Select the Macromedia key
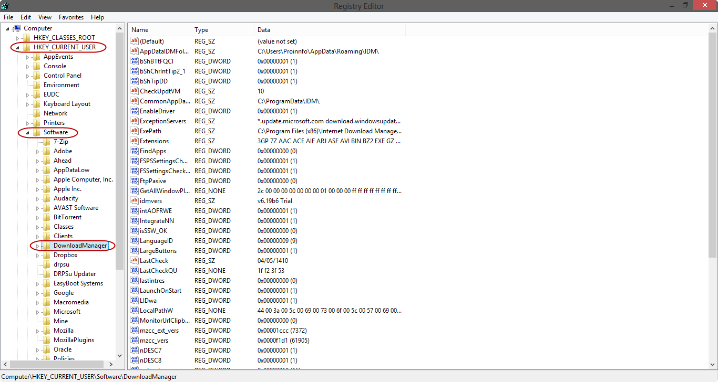718x382 pixels. [x=71, y=302]
